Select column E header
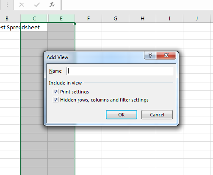Viewport: 213px width, 175px height. coord(61,18)
